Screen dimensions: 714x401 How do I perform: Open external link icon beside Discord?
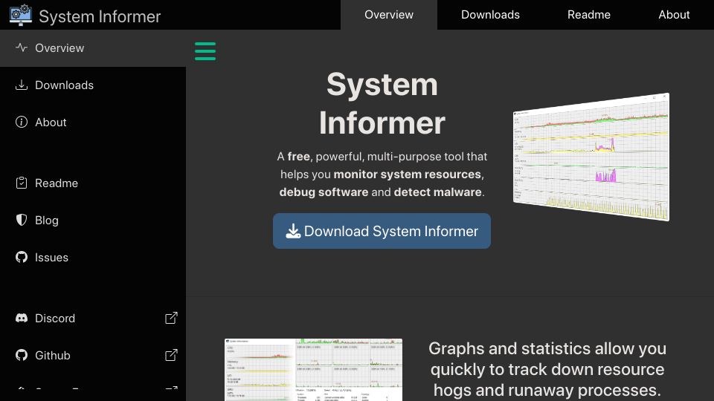click(171, 318)
